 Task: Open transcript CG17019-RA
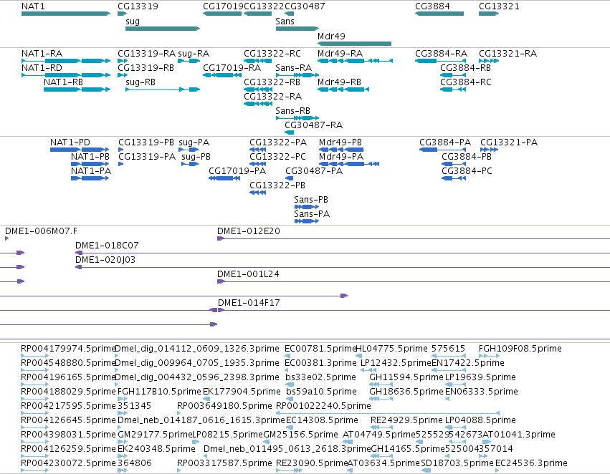[x=232, y=68]
